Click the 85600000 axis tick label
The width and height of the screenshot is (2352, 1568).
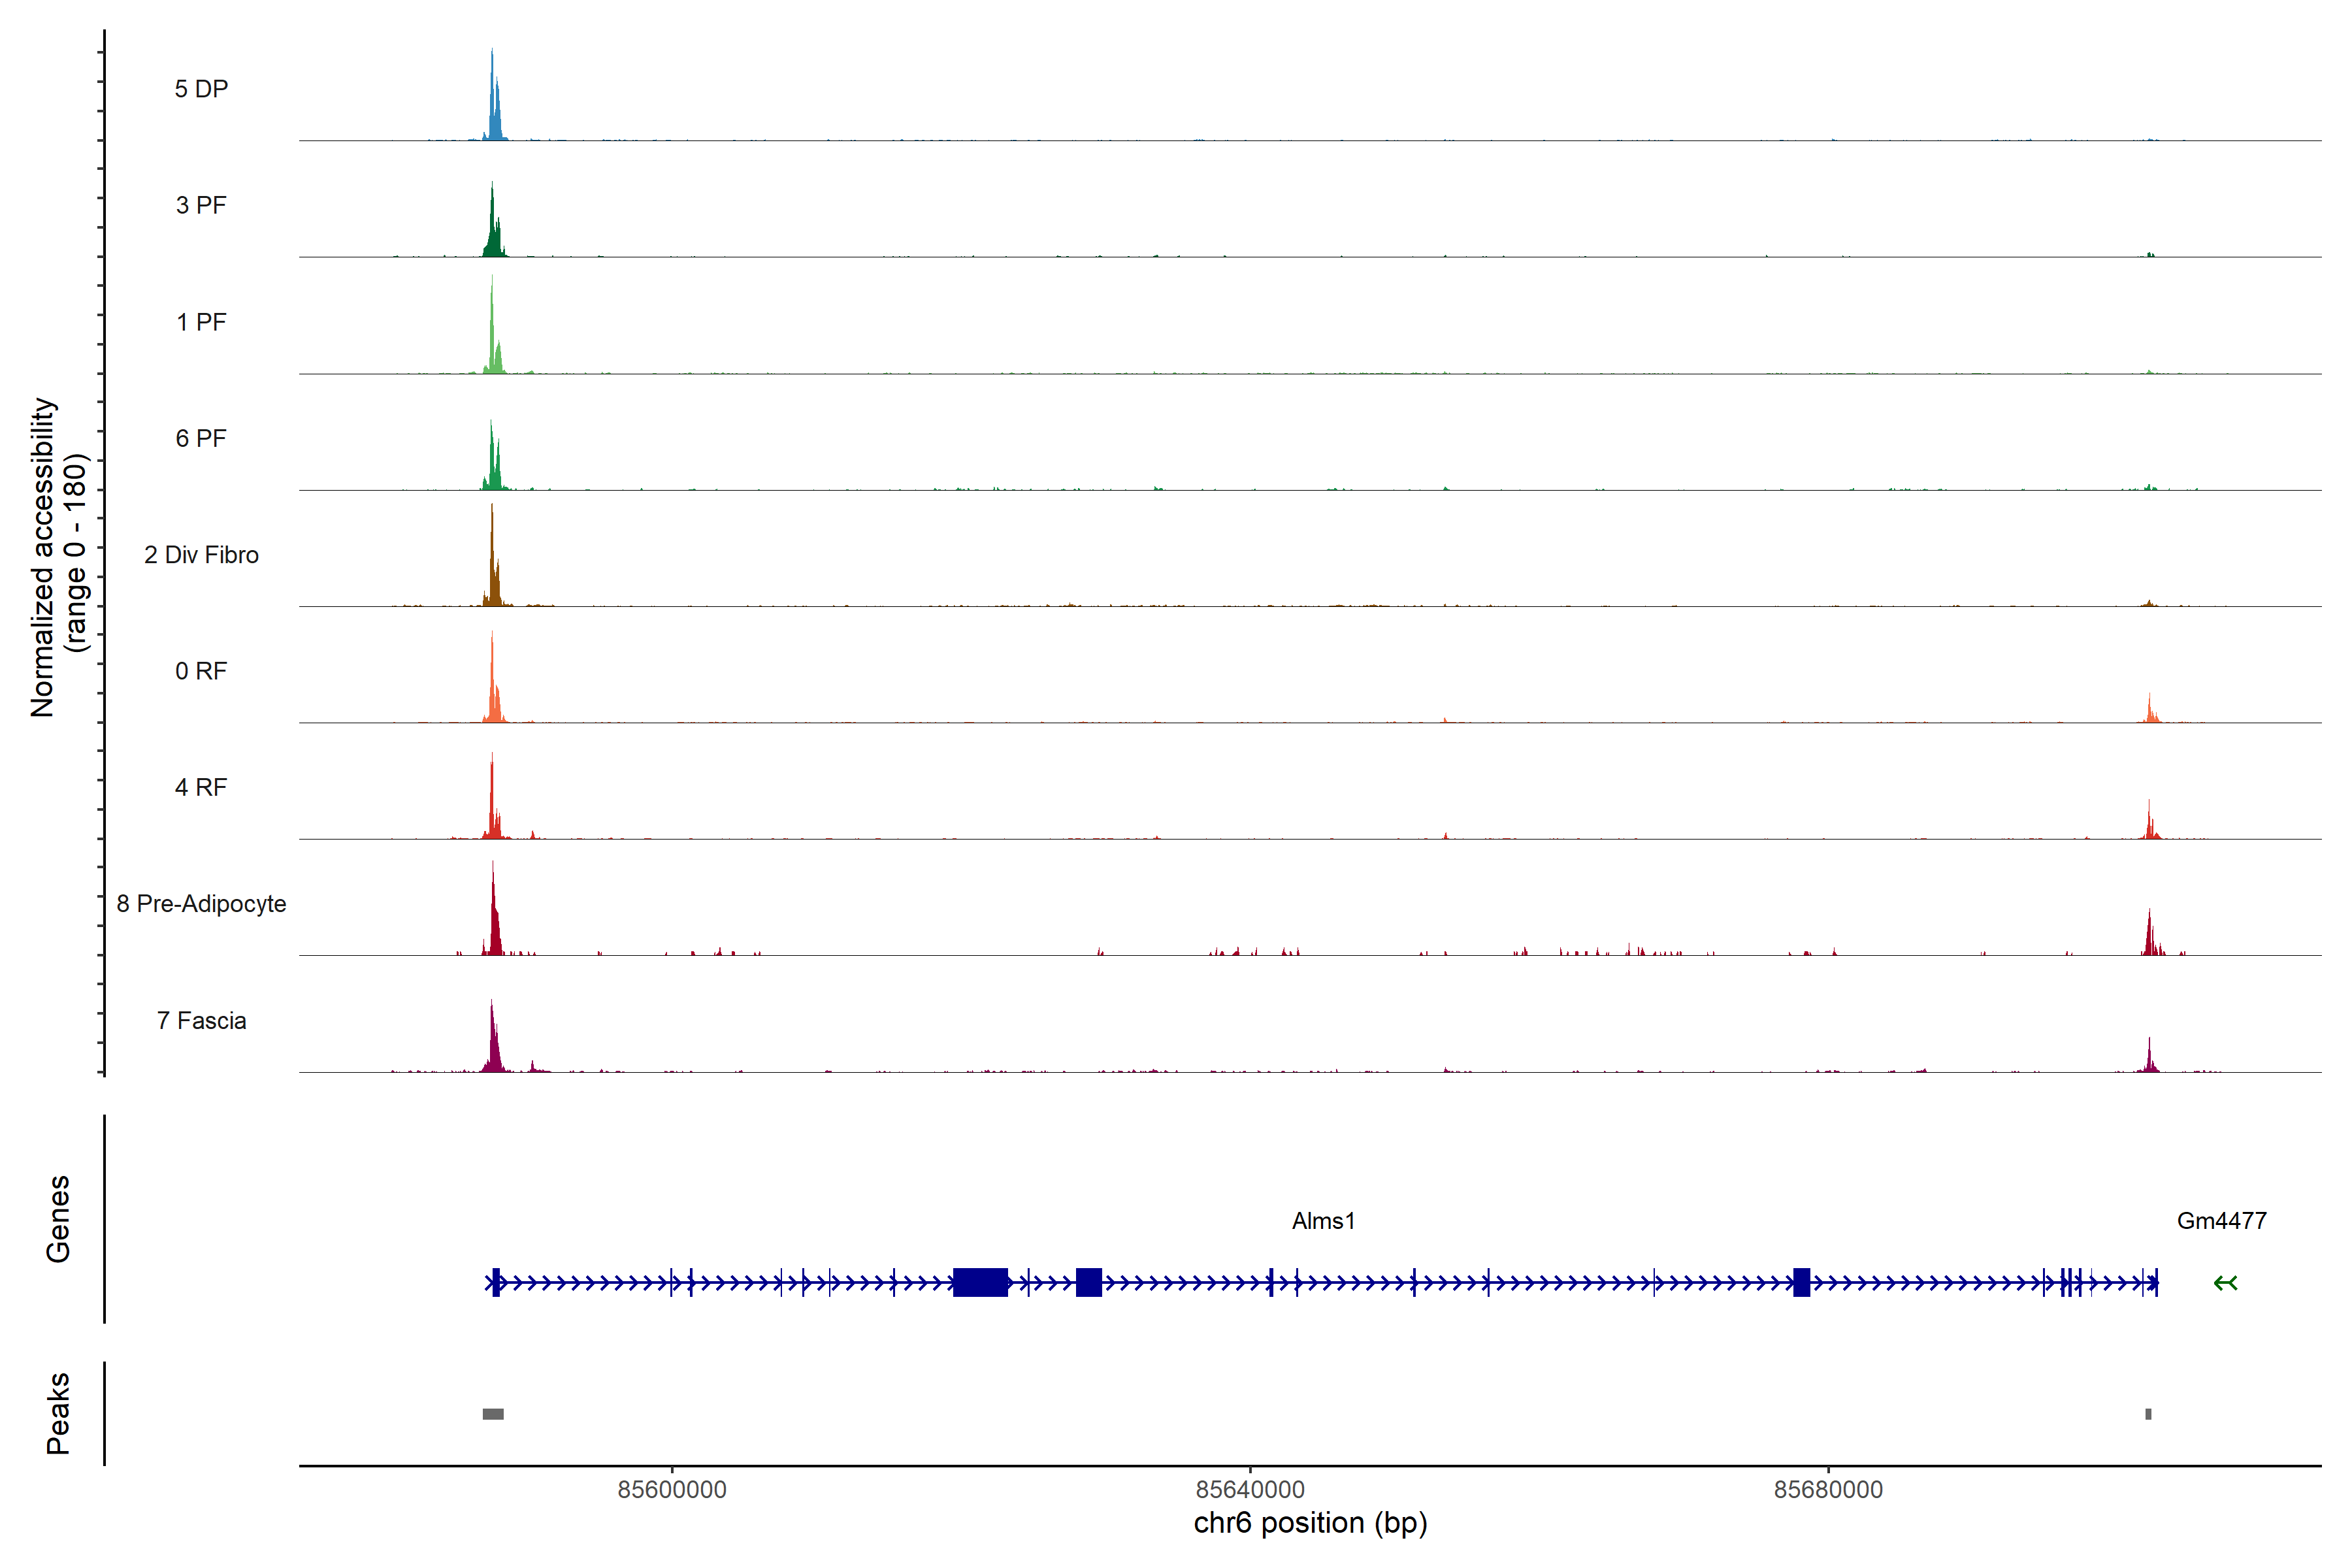pos(672,1490)
